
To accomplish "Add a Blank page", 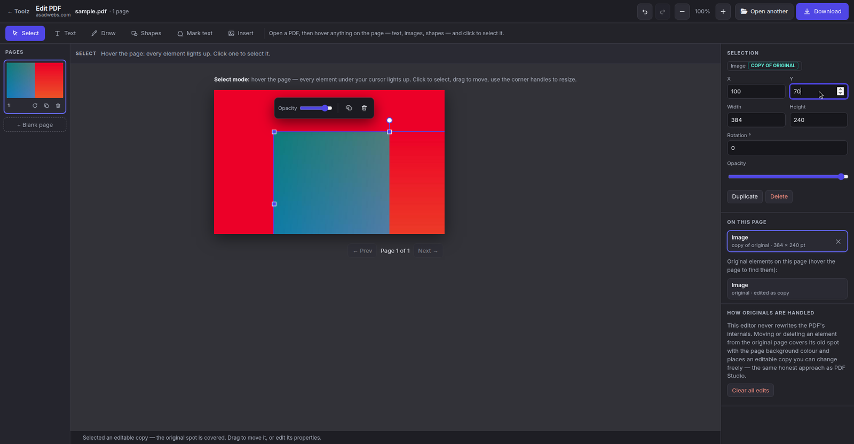I will coord(35,125).
